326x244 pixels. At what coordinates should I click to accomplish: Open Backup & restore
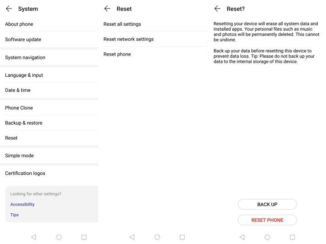coord(24,123)
